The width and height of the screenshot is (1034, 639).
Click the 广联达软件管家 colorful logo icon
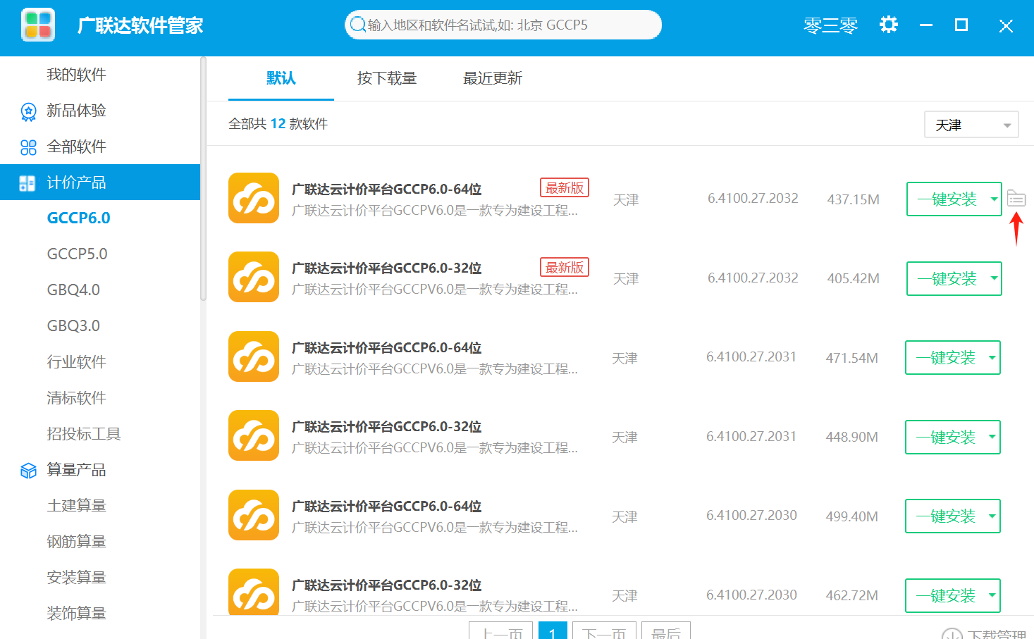tap(38, 25)
